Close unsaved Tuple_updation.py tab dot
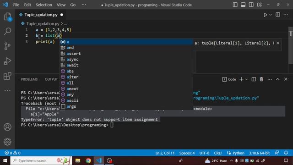Viewport: 293px width, 165px height. click(62, 15)
